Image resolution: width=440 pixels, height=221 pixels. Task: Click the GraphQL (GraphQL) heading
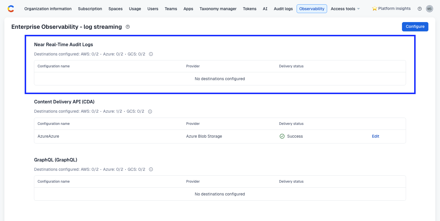tap(56, 160)
